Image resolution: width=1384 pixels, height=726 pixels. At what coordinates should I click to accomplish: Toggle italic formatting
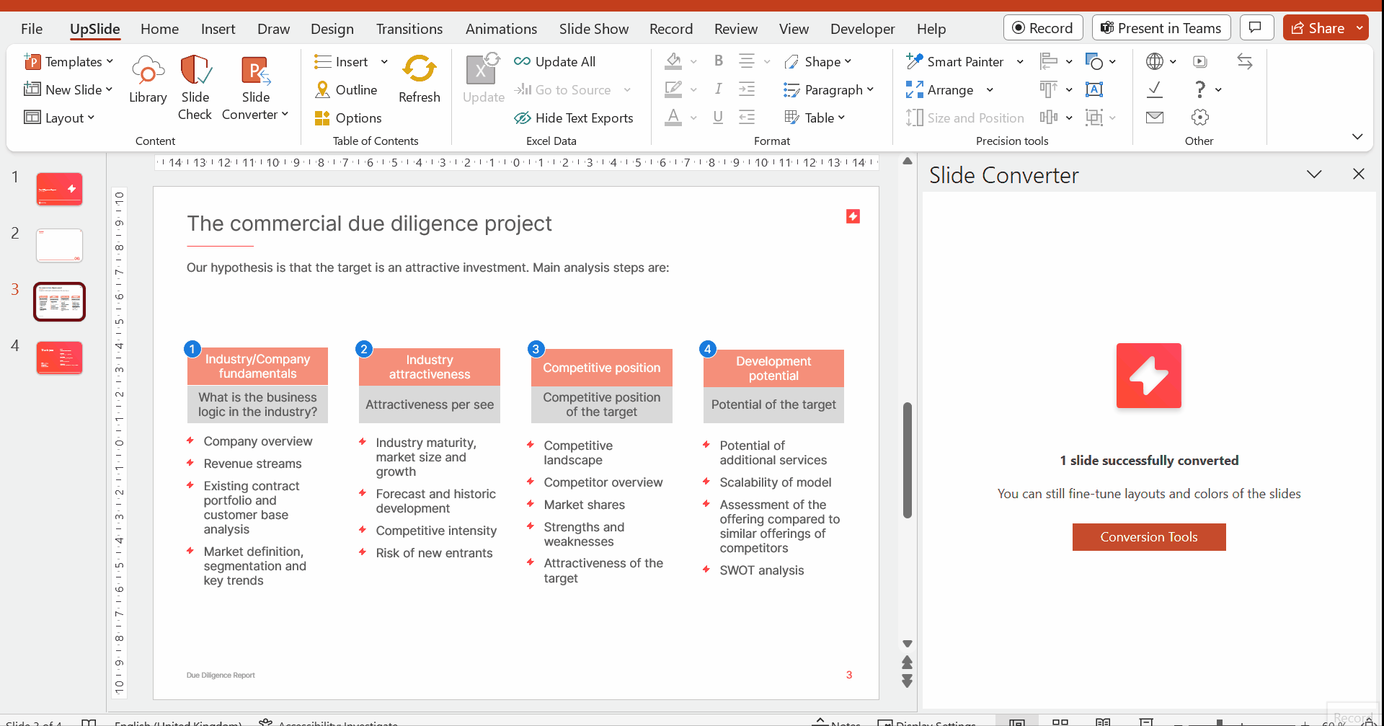coord(718,89)
